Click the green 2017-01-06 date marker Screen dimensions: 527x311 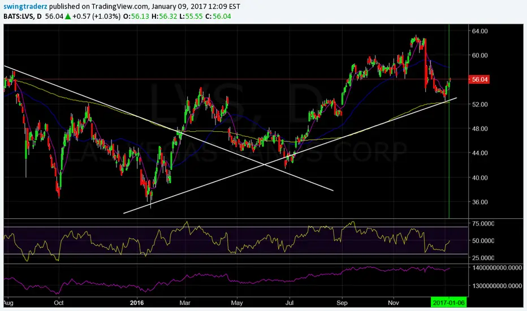pyautogui.click(x=449, y=303)
